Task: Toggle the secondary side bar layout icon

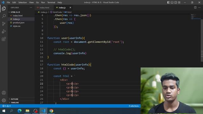Action: tap(175, 3)
